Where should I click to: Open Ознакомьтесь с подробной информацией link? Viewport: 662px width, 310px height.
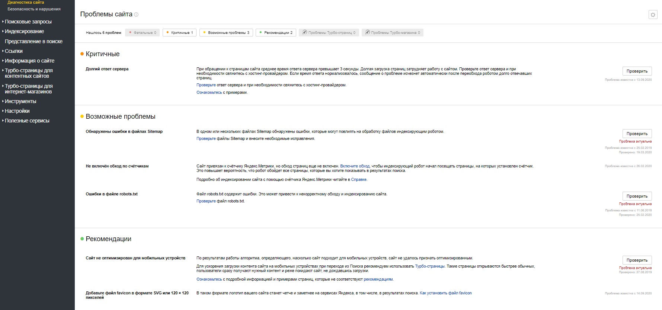point(209,279)
